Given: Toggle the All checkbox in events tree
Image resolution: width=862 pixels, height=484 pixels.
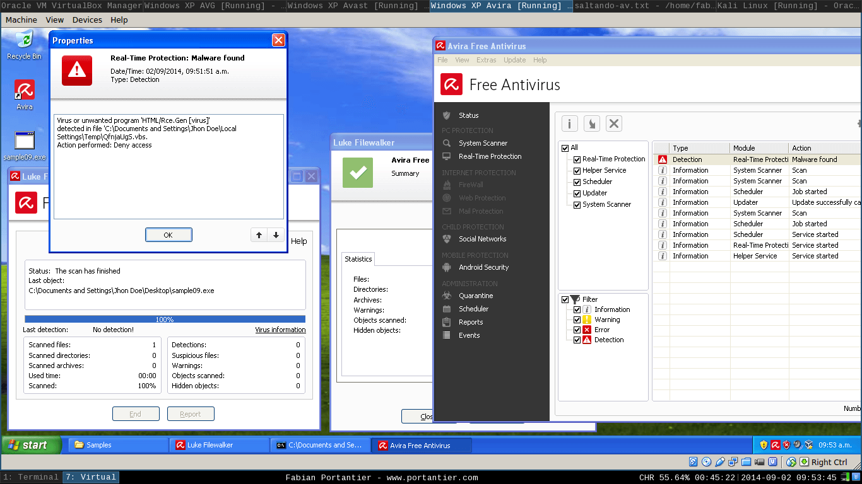Looking at the screenshot, I should coord(565,148).
